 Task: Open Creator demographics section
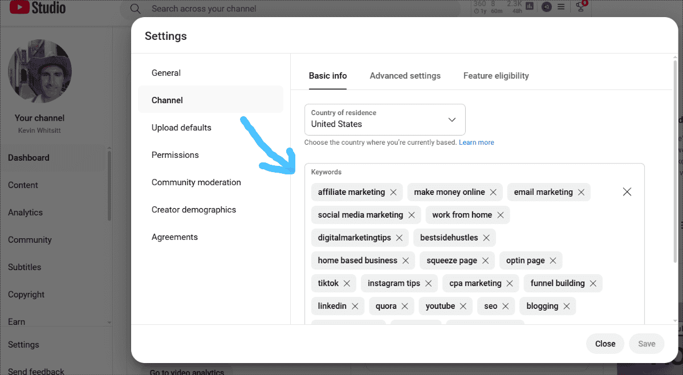pyautogui.click(x=210, y=210)
